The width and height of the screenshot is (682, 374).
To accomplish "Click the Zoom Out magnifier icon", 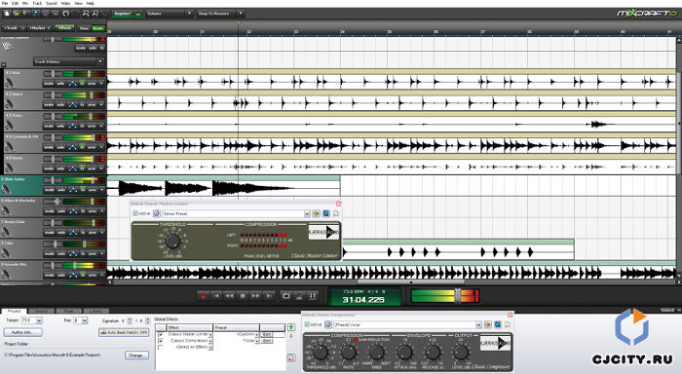I will [x=95, y=14].
